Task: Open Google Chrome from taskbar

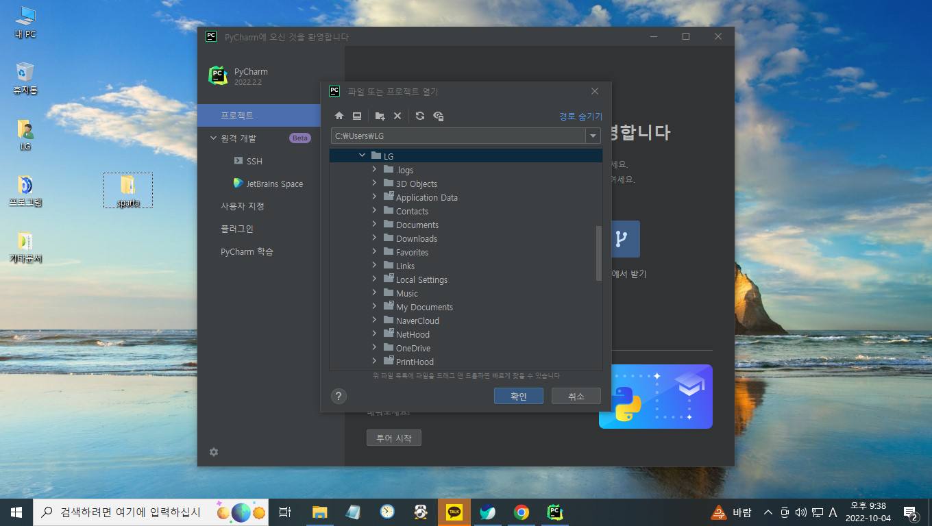Action: pos(522,512)
